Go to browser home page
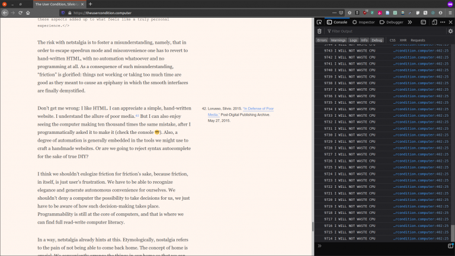455x256 pixels. pyautogui.click(x=28, y=12)
